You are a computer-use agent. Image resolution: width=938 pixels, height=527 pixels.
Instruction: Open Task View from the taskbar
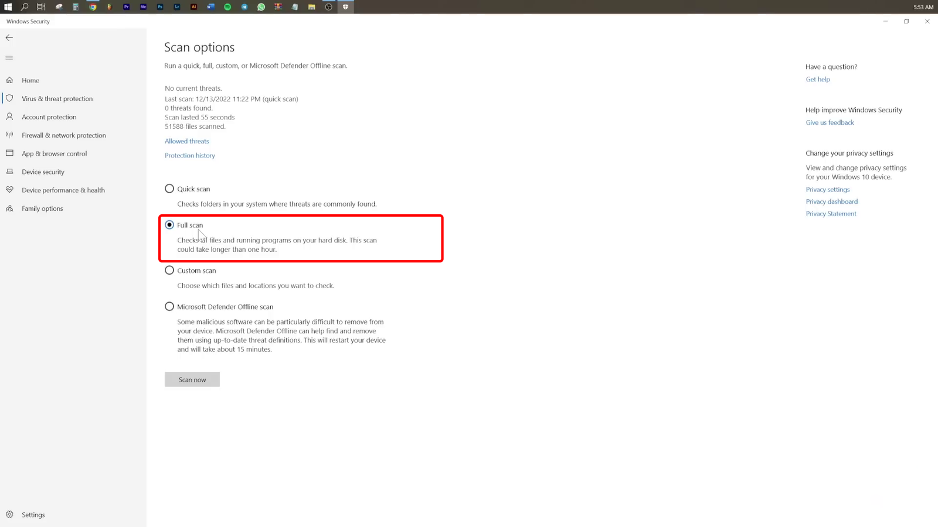point(41,7)
